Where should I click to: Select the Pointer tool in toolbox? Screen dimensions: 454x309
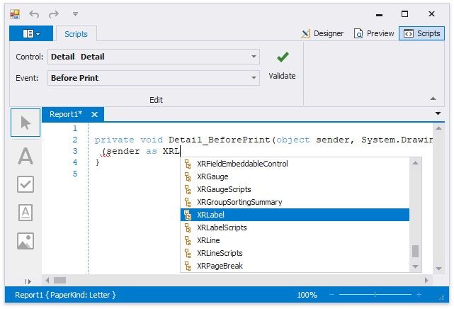click(25, 123)
